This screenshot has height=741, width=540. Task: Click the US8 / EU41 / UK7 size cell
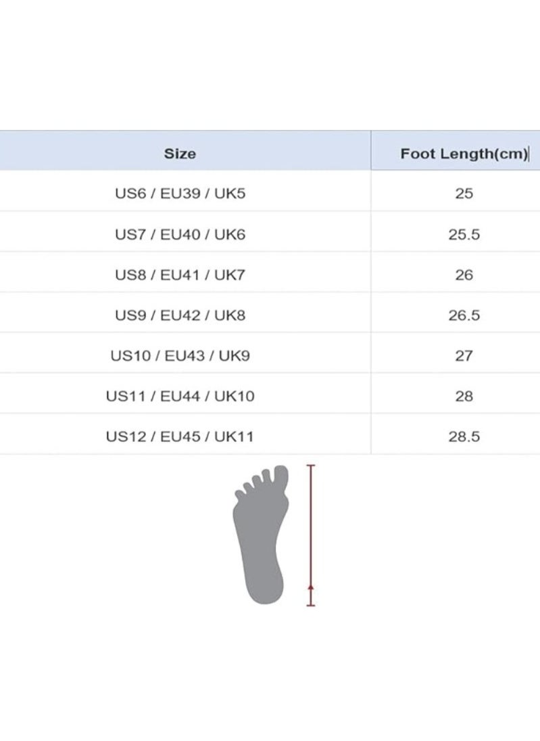point(180,275)
